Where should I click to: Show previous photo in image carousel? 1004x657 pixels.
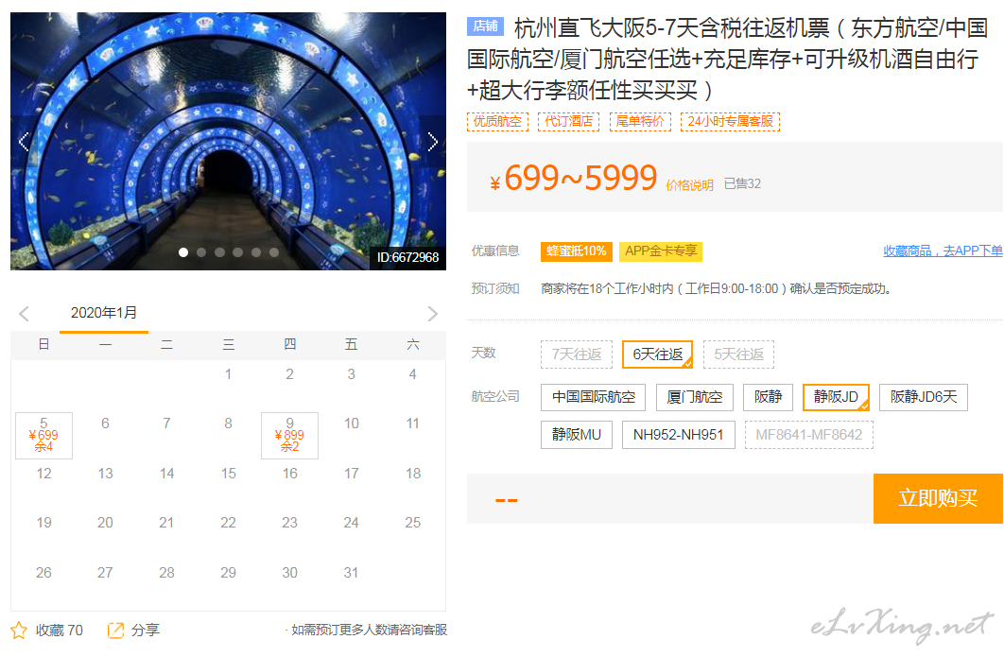click(x=24, y=142)
